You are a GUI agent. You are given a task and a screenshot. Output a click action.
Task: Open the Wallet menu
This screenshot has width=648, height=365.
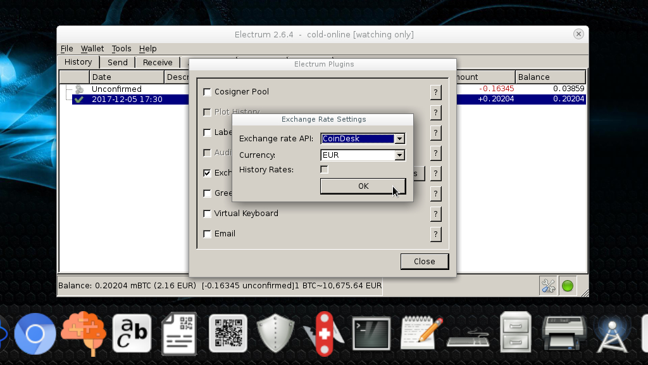click(x=92, y=48)
